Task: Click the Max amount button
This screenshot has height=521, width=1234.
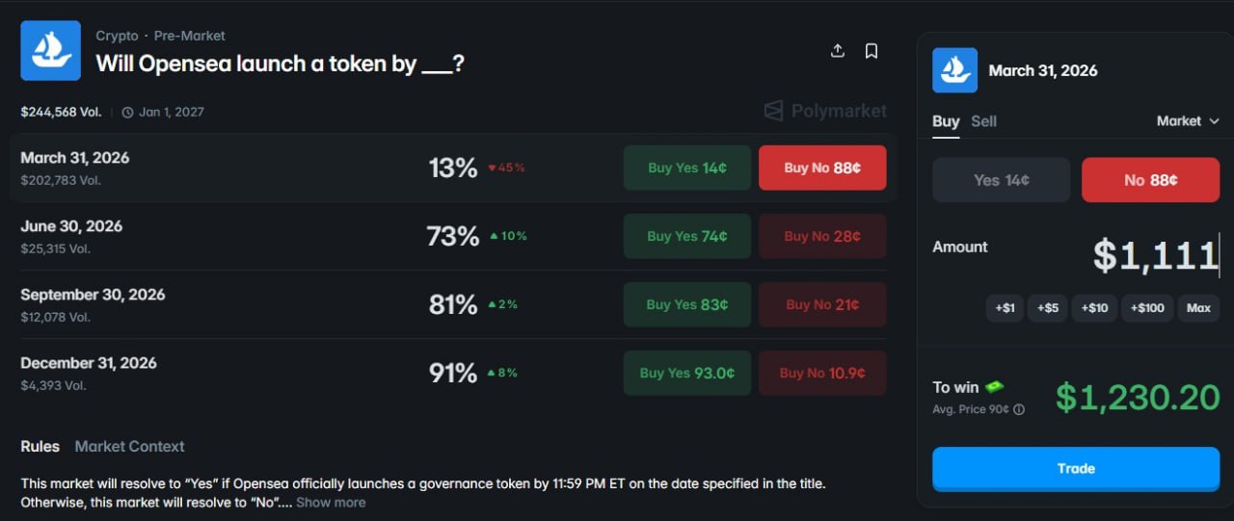Action: 1198,308
